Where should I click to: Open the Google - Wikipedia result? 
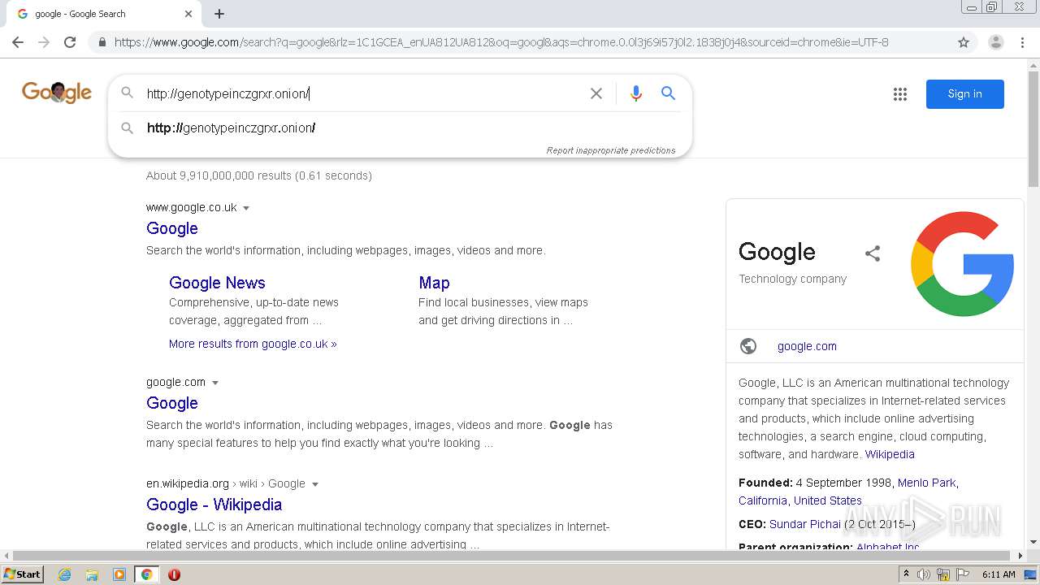[x=214, y=505]
